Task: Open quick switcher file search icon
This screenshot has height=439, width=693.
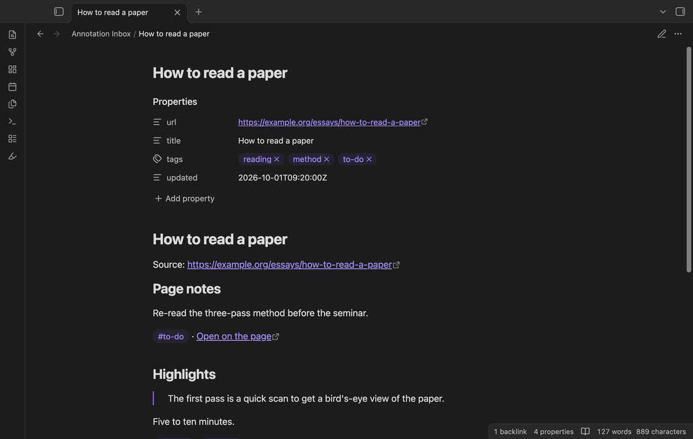Action: (13, 35)
